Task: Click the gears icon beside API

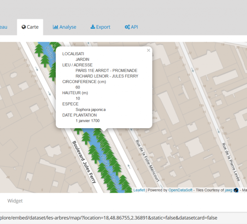Action: coord(127,27)
